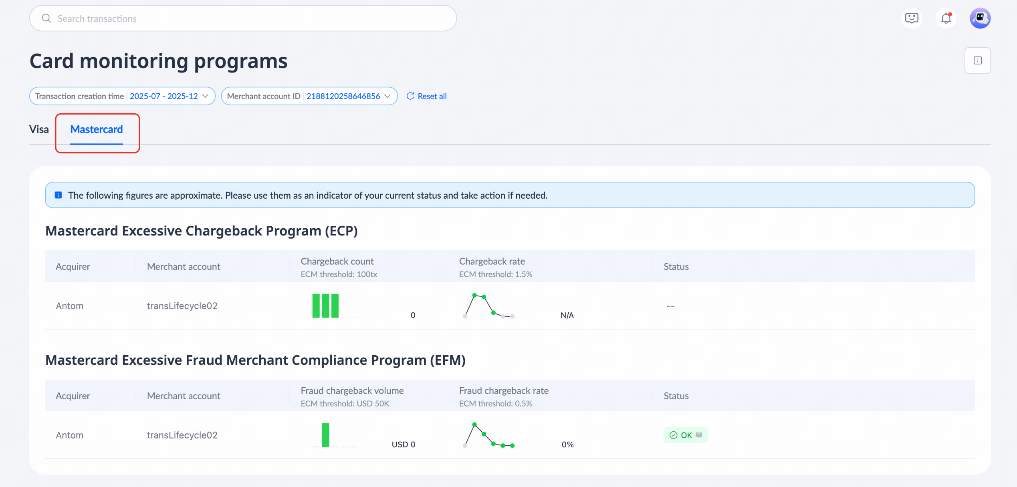Click the ECM threshold: 0.5% label

coord(496,404)
